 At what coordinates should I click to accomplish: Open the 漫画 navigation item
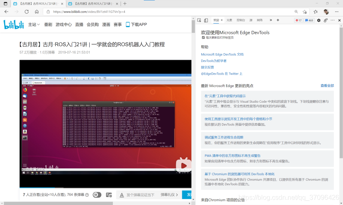(106, 24)
